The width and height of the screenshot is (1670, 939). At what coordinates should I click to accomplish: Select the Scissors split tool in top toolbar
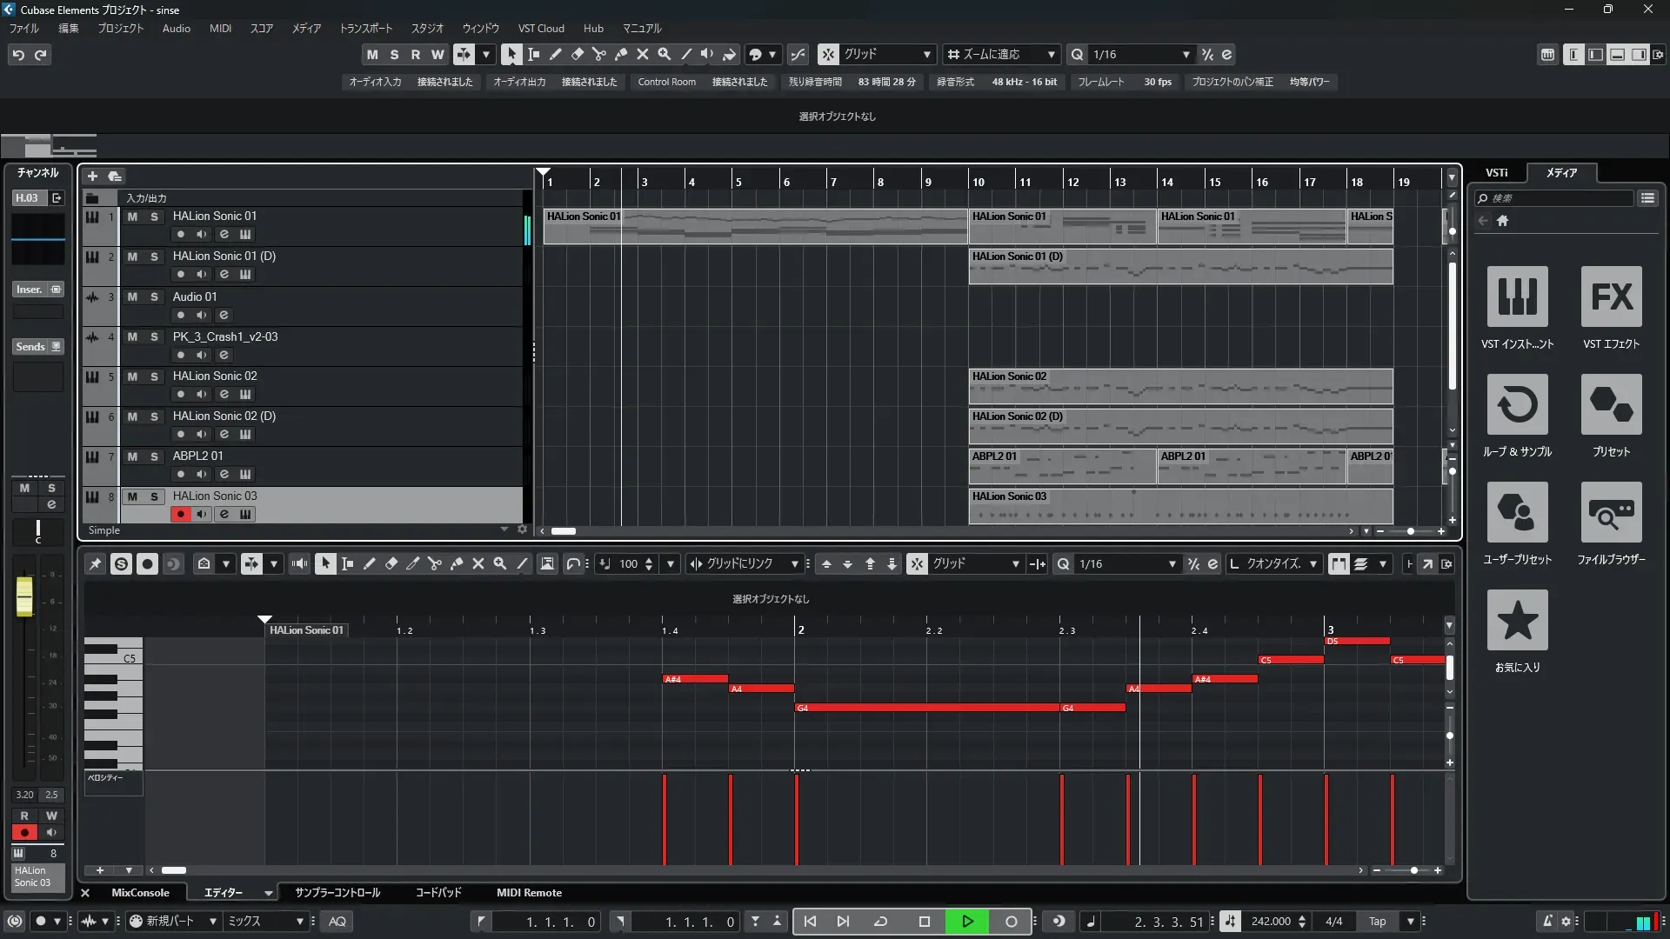598,55
